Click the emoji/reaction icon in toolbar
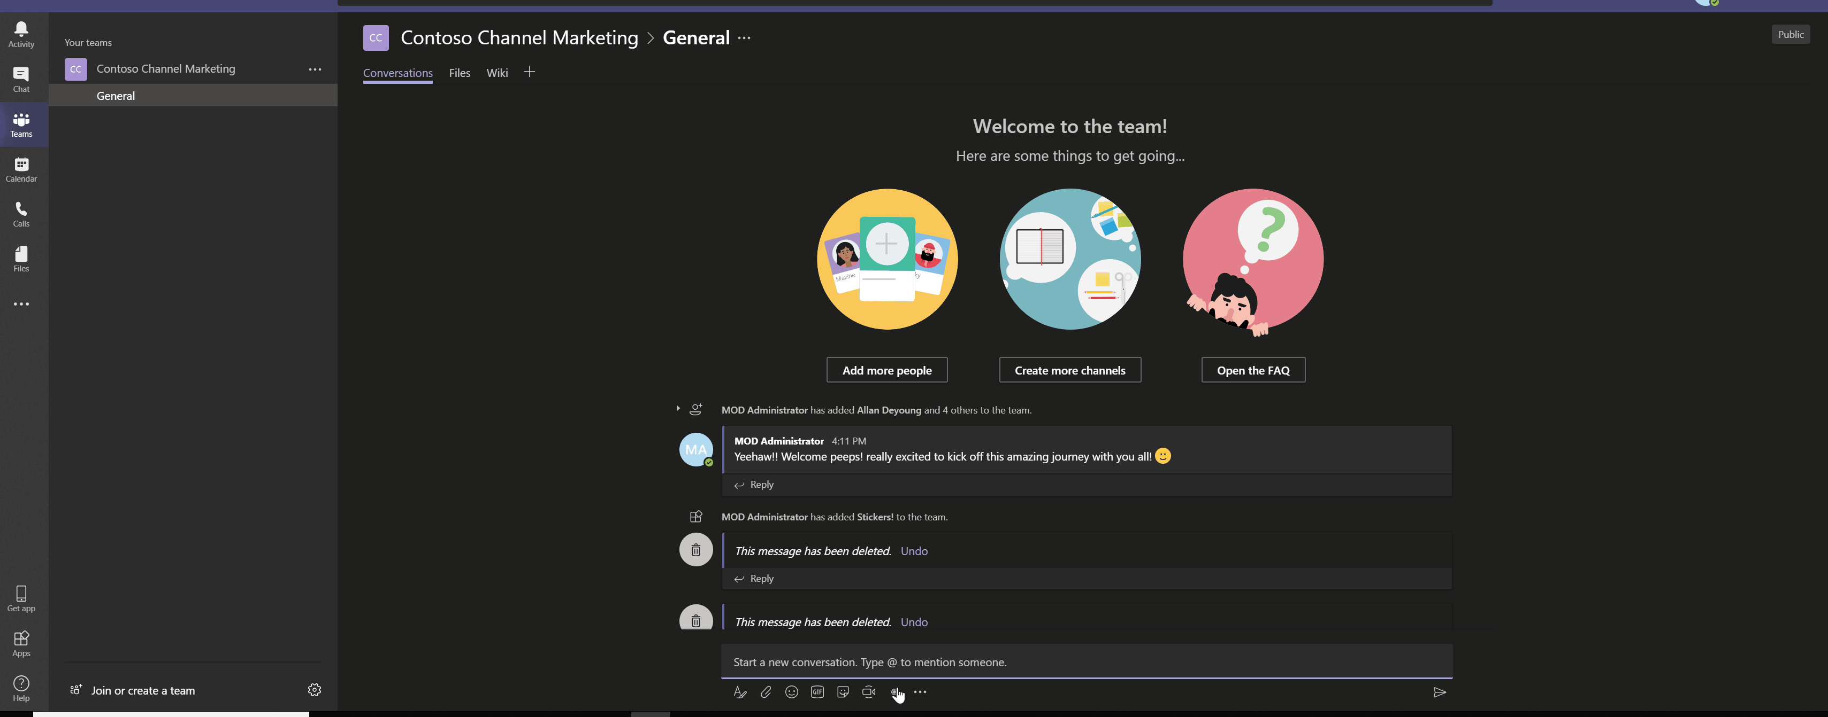The height and width of the screenshot is (717, 1828). point(791,692)
